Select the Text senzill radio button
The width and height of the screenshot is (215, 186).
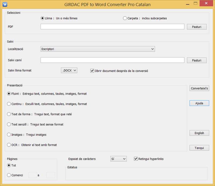pyautogui.click(x=9, y=124)
